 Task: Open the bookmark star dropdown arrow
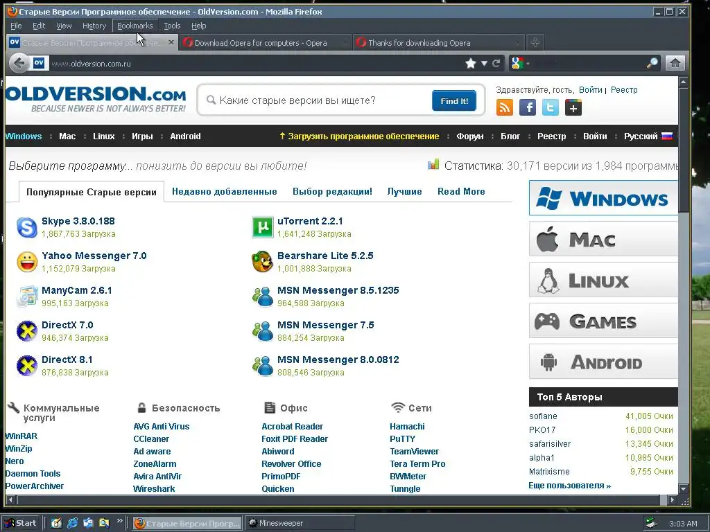(x=484, y=63)
